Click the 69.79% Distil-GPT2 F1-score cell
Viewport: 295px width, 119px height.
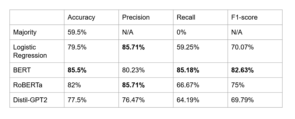point(242,100)
